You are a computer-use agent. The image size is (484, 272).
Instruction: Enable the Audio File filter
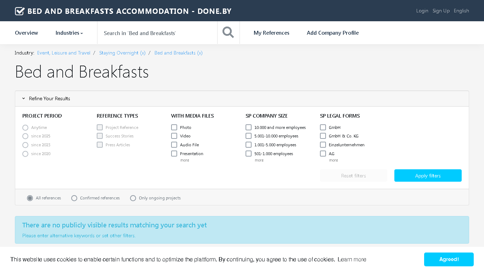pyautogui.click(x=174, y=145)
